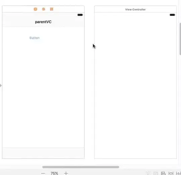Click the 75% zoom level label

pyautogui.click(x=54, y=173)
